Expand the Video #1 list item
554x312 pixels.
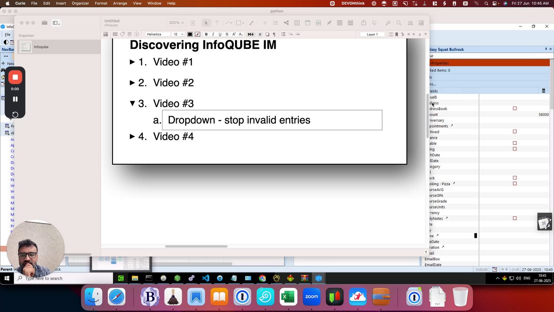pos(132,62)
